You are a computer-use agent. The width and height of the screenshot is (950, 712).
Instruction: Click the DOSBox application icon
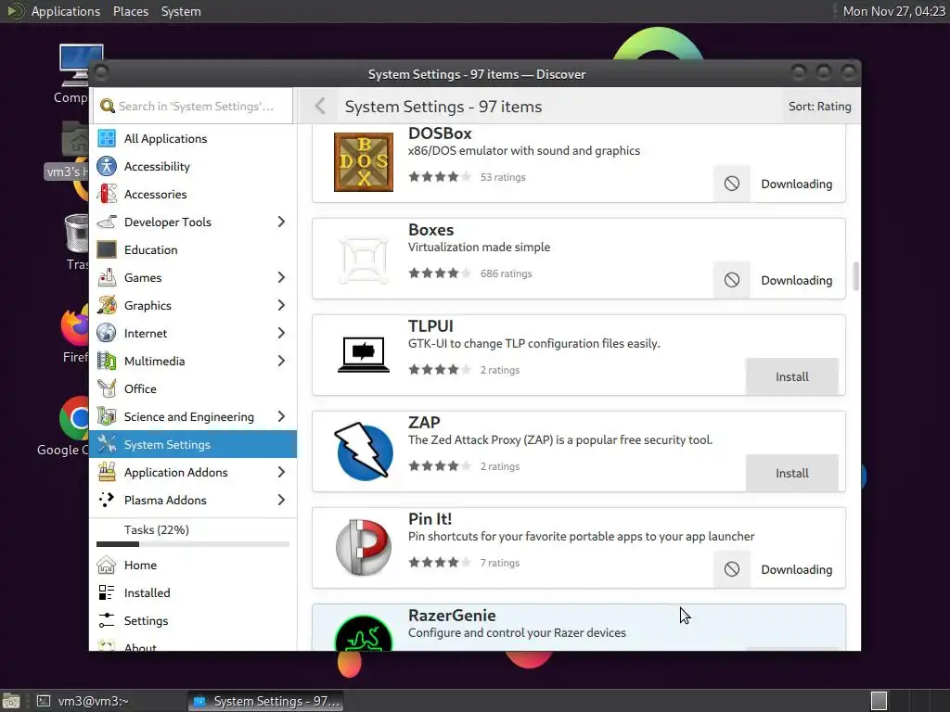364,162
